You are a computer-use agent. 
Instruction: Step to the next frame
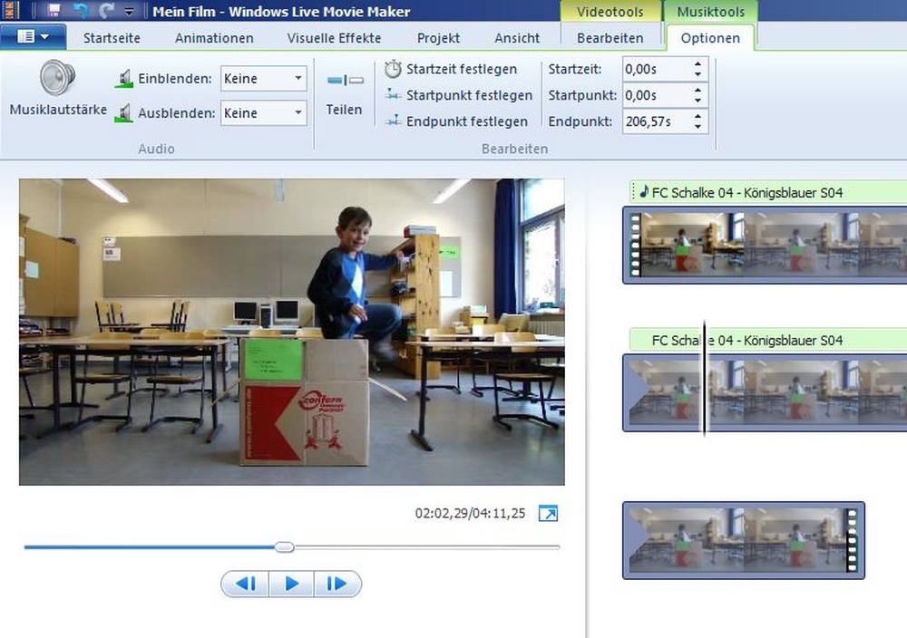pyautogui.click(x=337, y=585)
